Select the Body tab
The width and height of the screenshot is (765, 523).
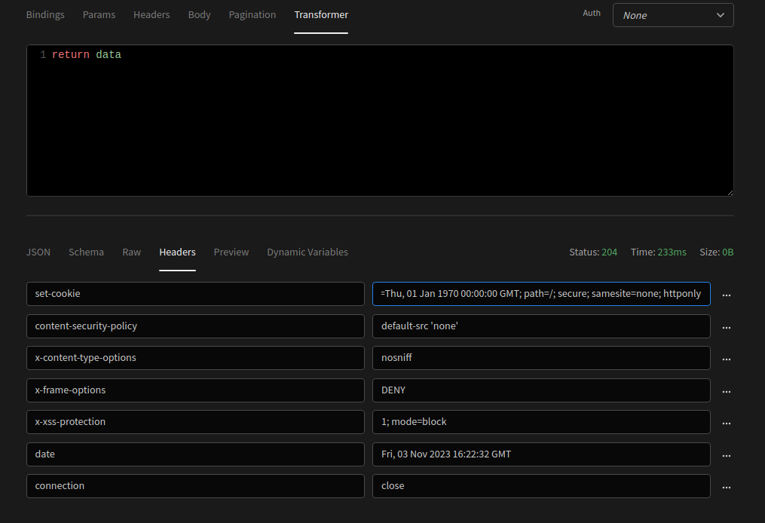click(200, 14)
